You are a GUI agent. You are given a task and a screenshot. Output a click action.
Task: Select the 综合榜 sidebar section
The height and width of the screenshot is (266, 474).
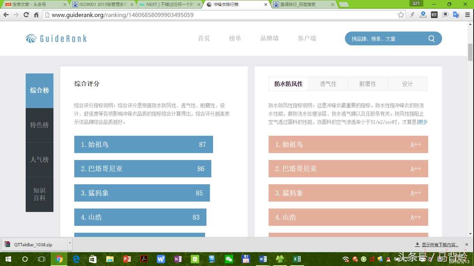pos(39,90)
